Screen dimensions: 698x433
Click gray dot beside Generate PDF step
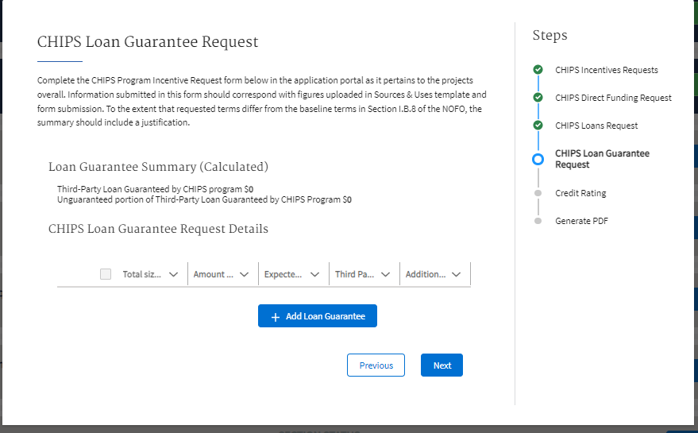[538, 221]
